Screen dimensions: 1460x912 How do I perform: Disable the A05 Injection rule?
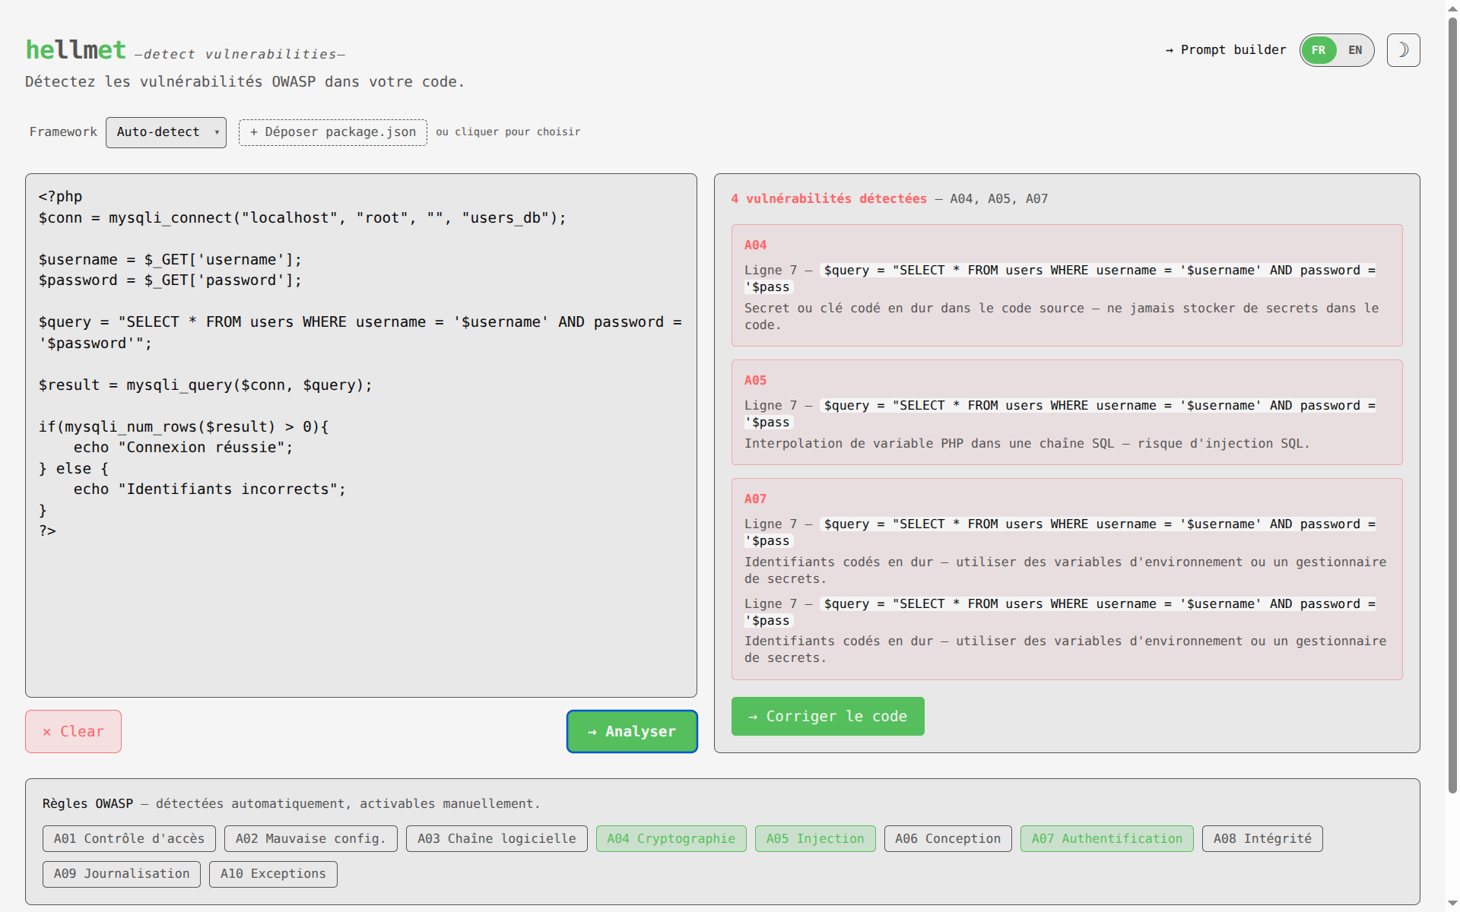(x=814, y=838)
